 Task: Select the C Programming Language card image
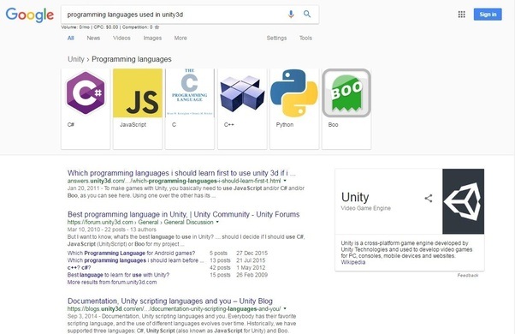190,93
